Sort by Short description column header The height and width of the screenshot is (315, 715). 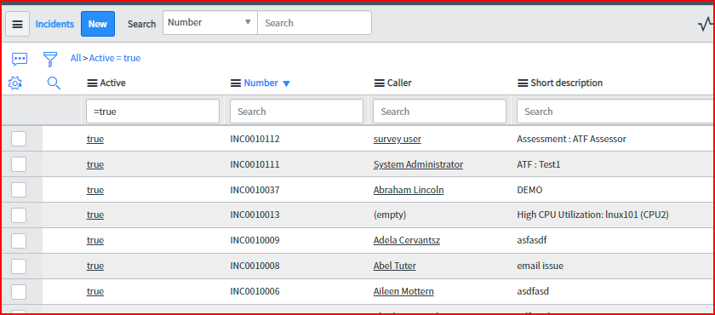coord(566,83)
